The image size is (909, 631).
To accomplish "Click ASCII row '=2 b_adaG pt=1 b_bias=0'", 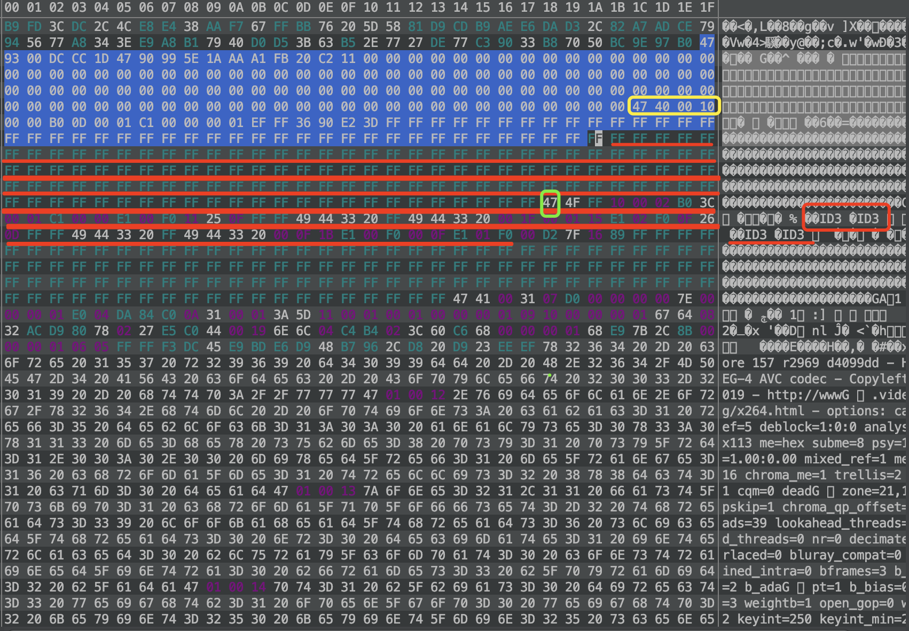I will [814, 587].
